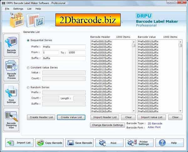Click the Print printer icon button

pos(109,143)
